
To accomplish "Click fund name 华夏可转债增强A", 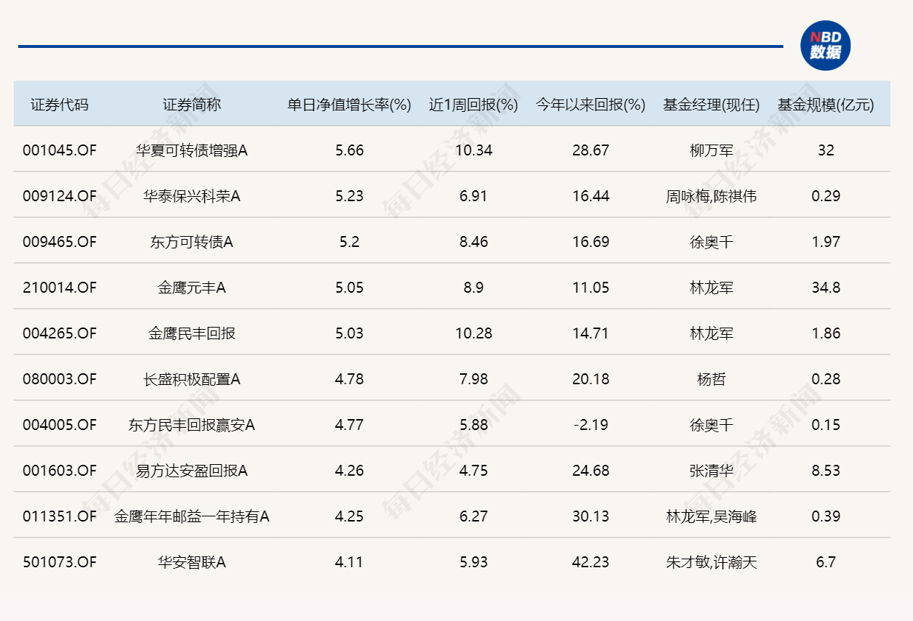I will click(x=192, y=150).
